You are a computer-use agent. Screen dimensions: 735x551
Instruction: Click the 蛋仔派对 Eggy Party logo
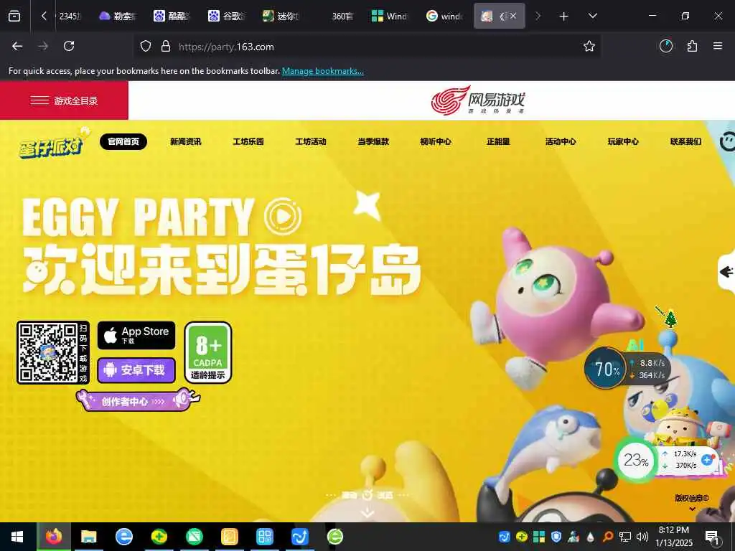click(53, 143)
